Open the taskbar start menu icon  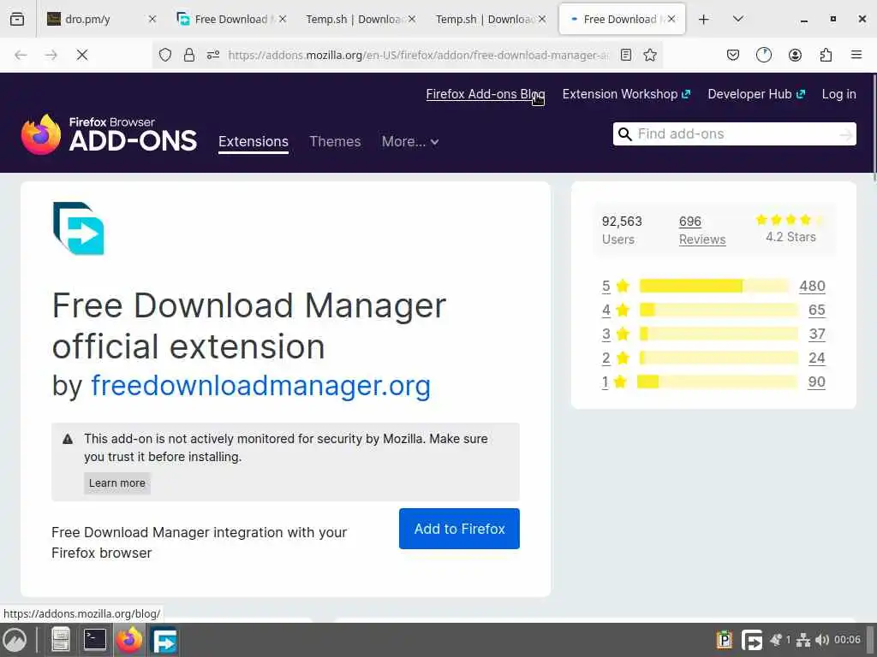(15, 640)
